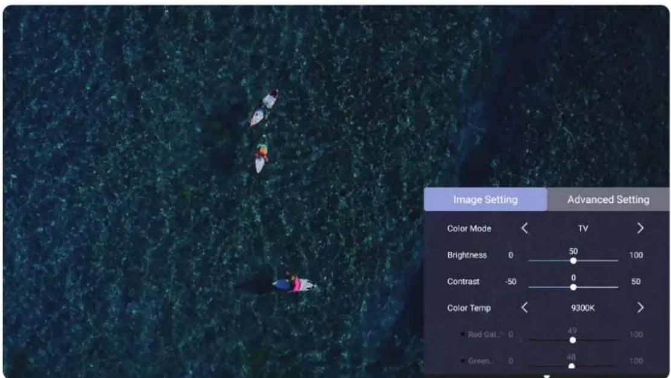Click the Contrast slider handle
The image size is (671, 378).
click(573, 287)
